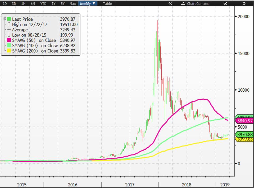Click the Average marker icon in legend

tap(9, 30)
